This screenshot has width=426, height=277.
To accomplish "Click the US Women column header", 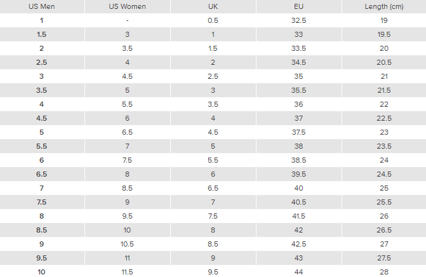I will 128,6.
